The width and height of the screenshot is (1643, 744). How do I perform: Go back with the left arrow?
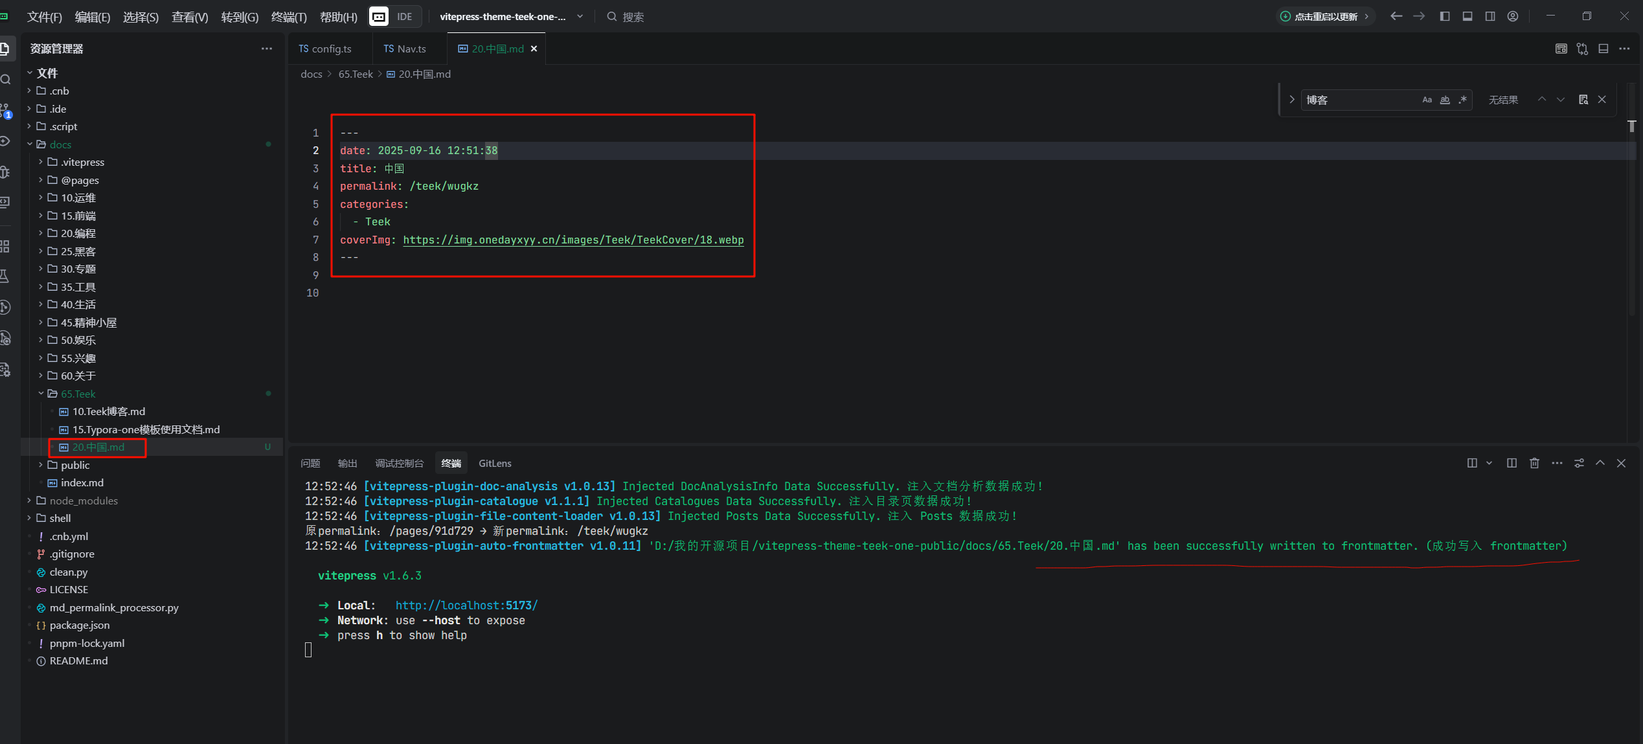1396,16
